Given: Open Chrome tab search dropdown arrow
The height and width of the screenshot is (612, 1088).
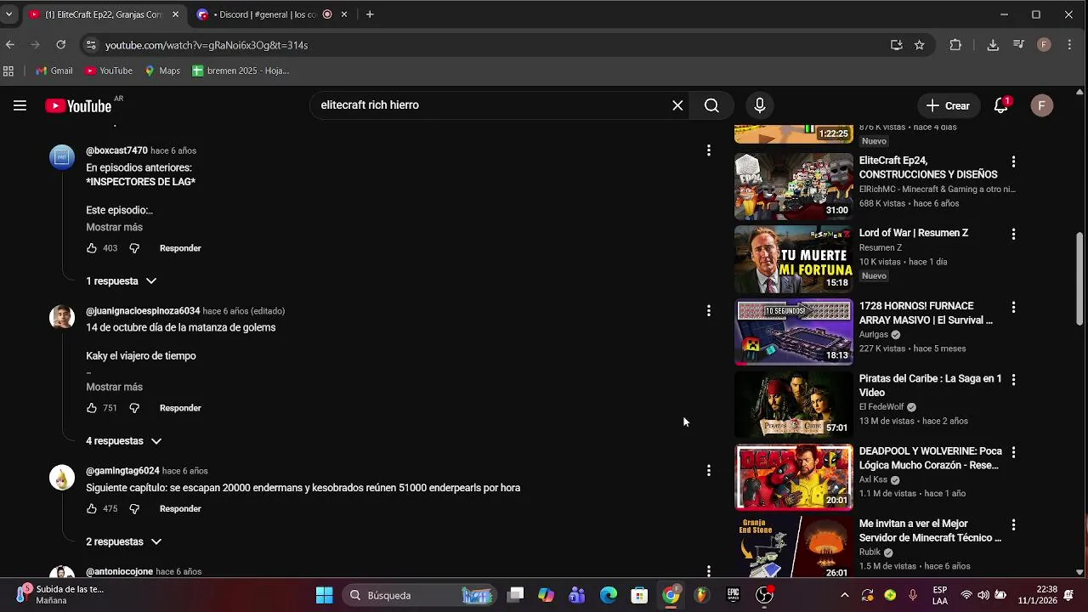Looking at the screenshot, I should click(x=8, y=14).
